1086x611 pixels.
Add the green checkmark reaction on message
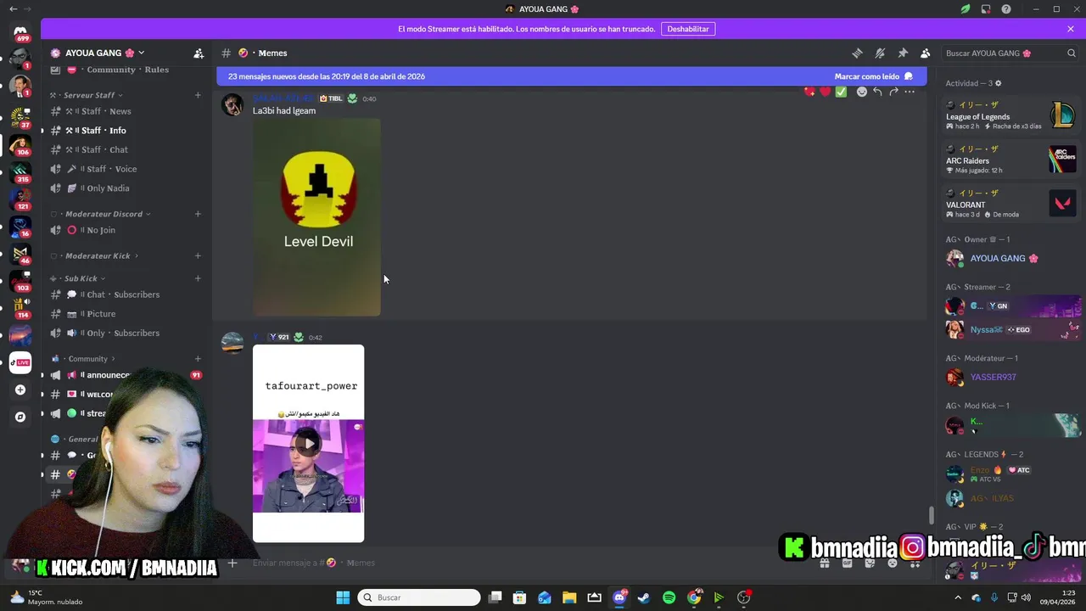pos(841,92)
